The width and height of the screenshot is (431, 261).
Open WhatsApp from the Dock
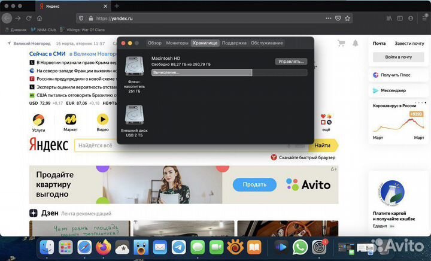coord(300,247)
